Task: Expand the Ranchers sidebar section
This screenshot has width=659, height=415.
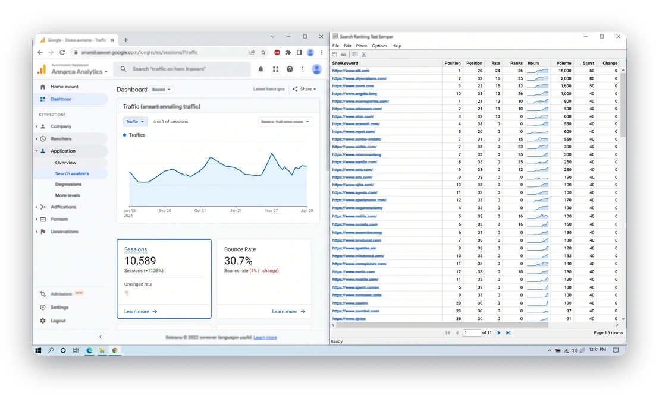Action: [x=36, y=138]
